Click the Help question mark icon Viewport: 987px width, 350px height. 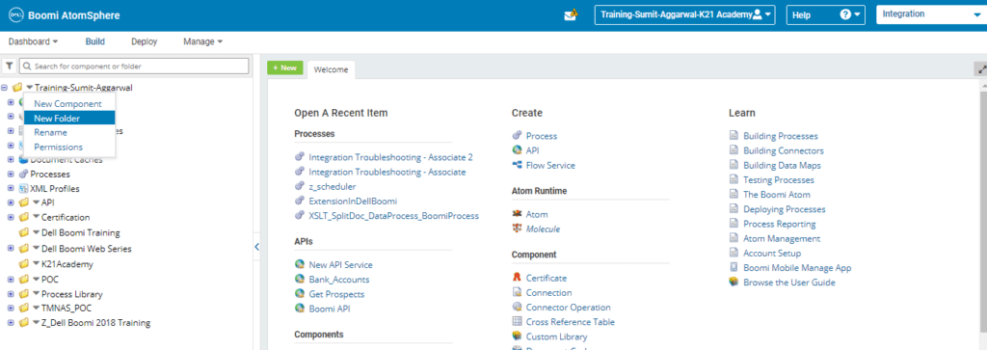coord(845,15)
